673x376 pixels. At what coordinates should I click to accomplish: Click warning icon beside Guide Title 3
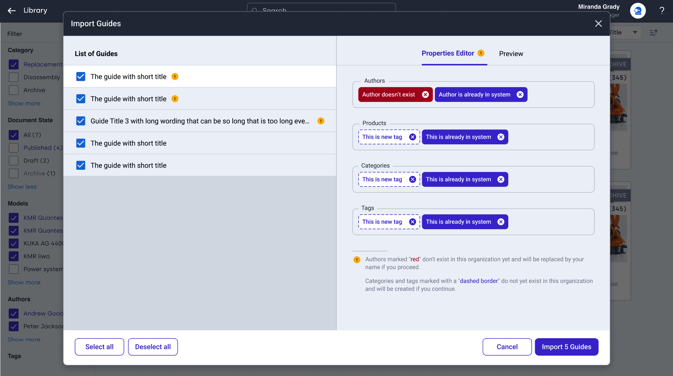click(x=321, y=121)
